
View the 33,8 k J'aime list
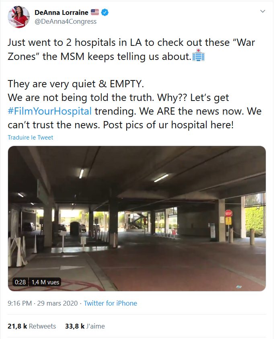click(x=85, y=326)
